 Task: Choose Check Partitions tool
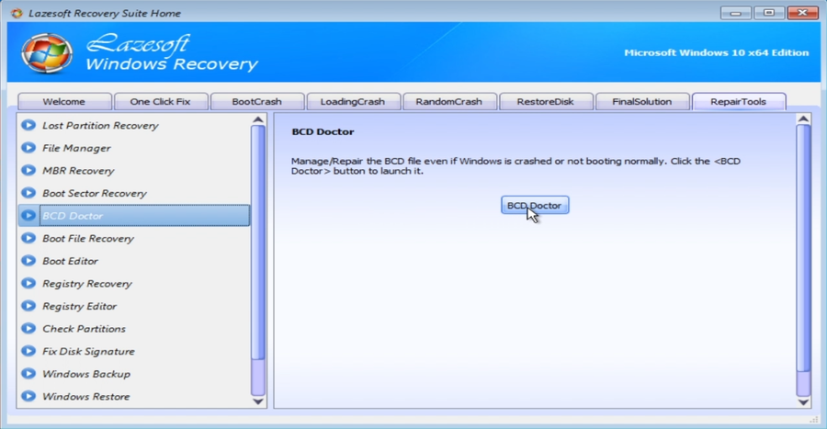tap(134, 329)
